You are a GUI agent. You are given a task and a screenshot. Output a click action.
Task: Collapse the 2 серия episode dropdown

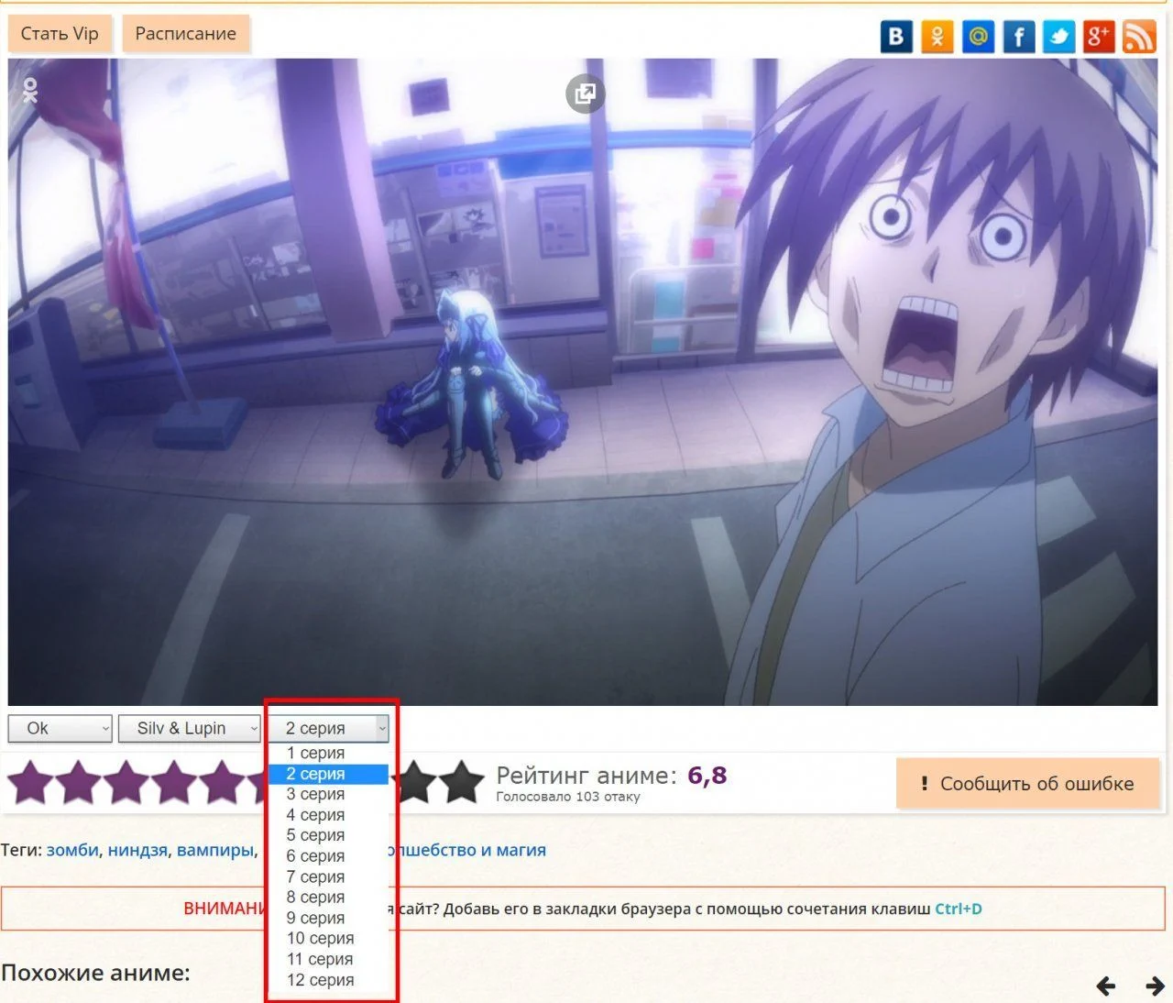329,728
